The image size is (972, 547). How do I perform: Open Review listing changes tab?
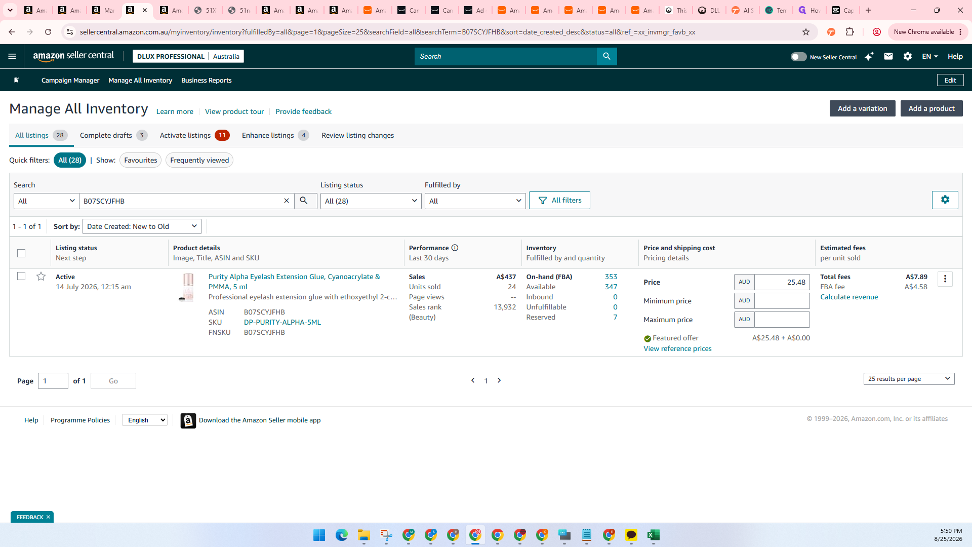click(x=357, y=135)
